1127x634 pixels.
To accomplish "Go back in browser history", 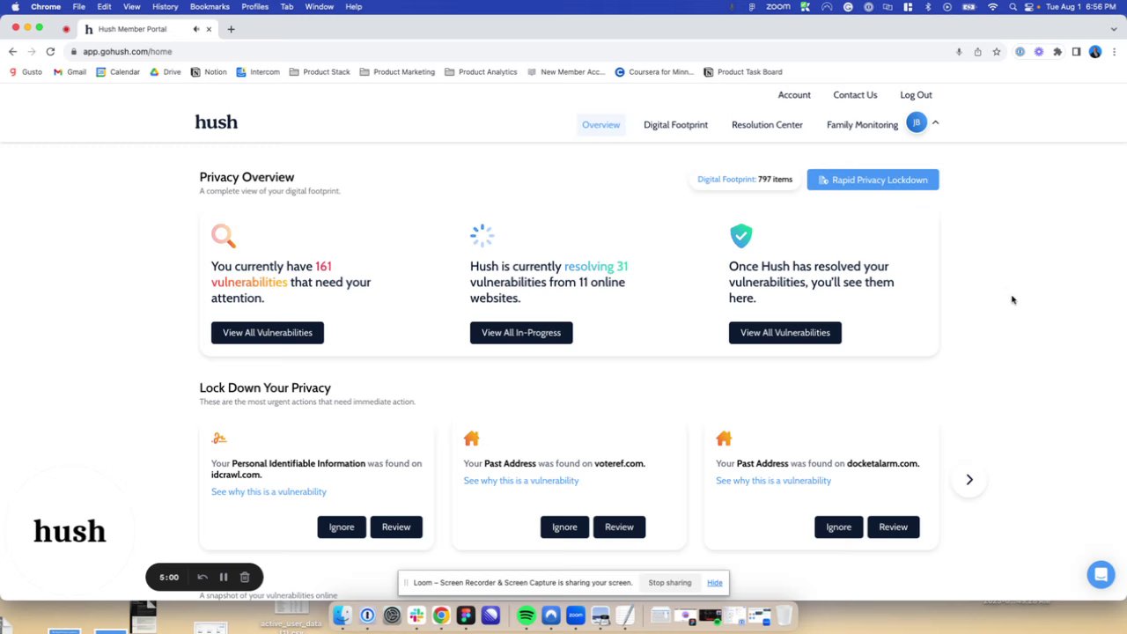I will (12, 52).
